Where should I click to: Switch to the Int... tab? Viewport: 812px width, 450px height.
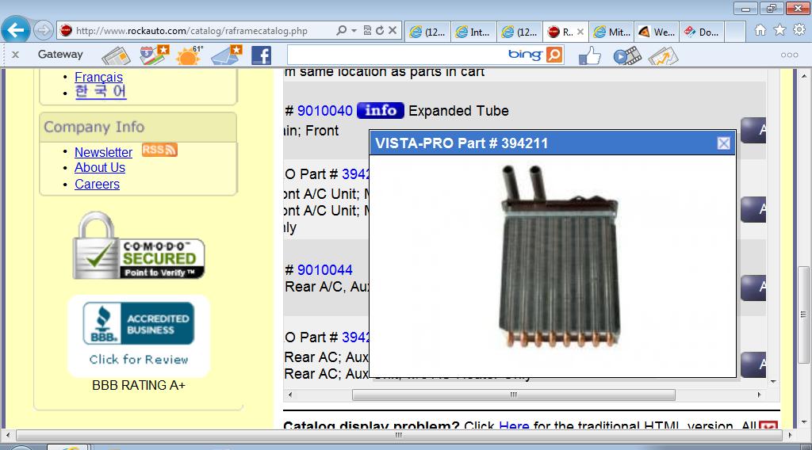473,32
